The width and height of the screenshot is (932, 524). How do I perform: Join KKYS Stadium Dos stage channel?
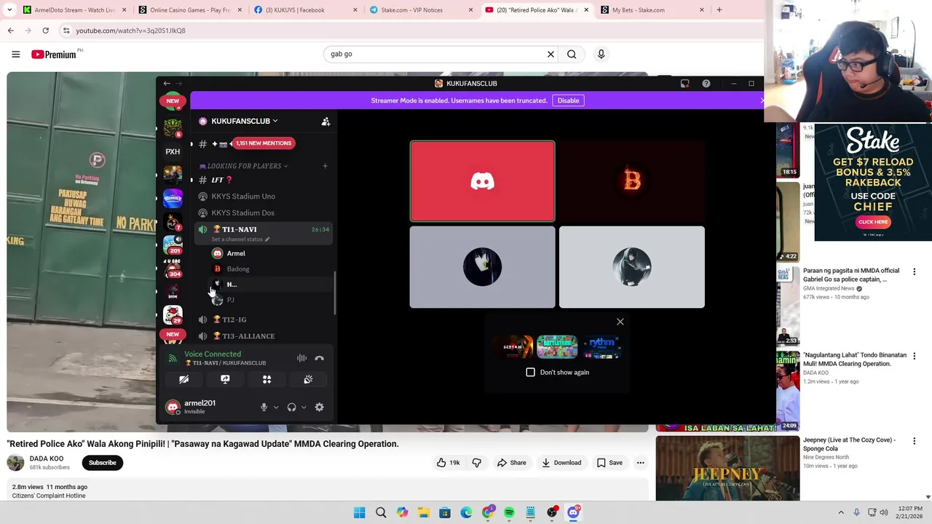[264, 213]
